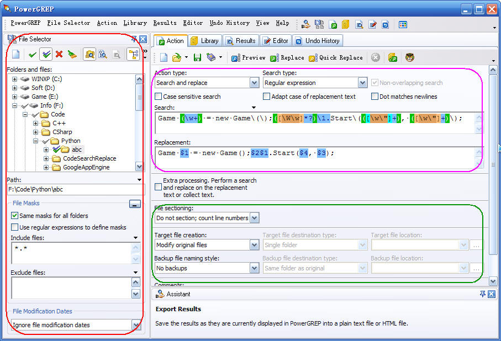
Task: Enable Case sensitive search checkbox
Action: click(158, 97)
